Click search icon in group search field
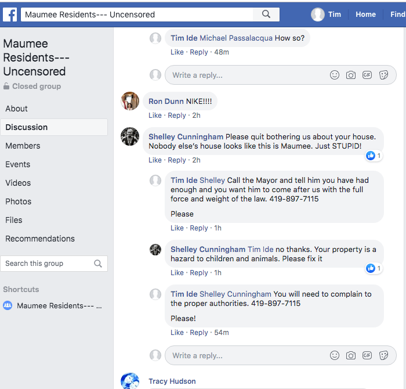 (x=98, y=264)
